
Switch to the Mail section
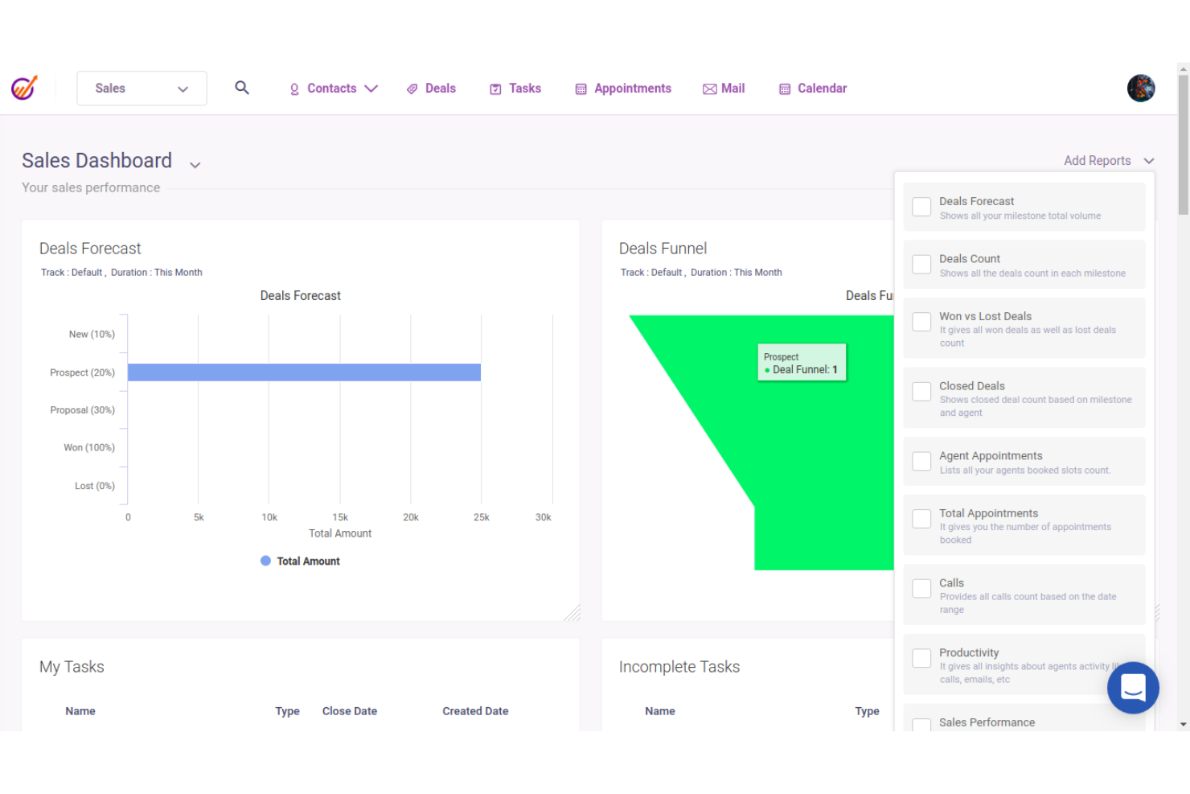[732, 88]
